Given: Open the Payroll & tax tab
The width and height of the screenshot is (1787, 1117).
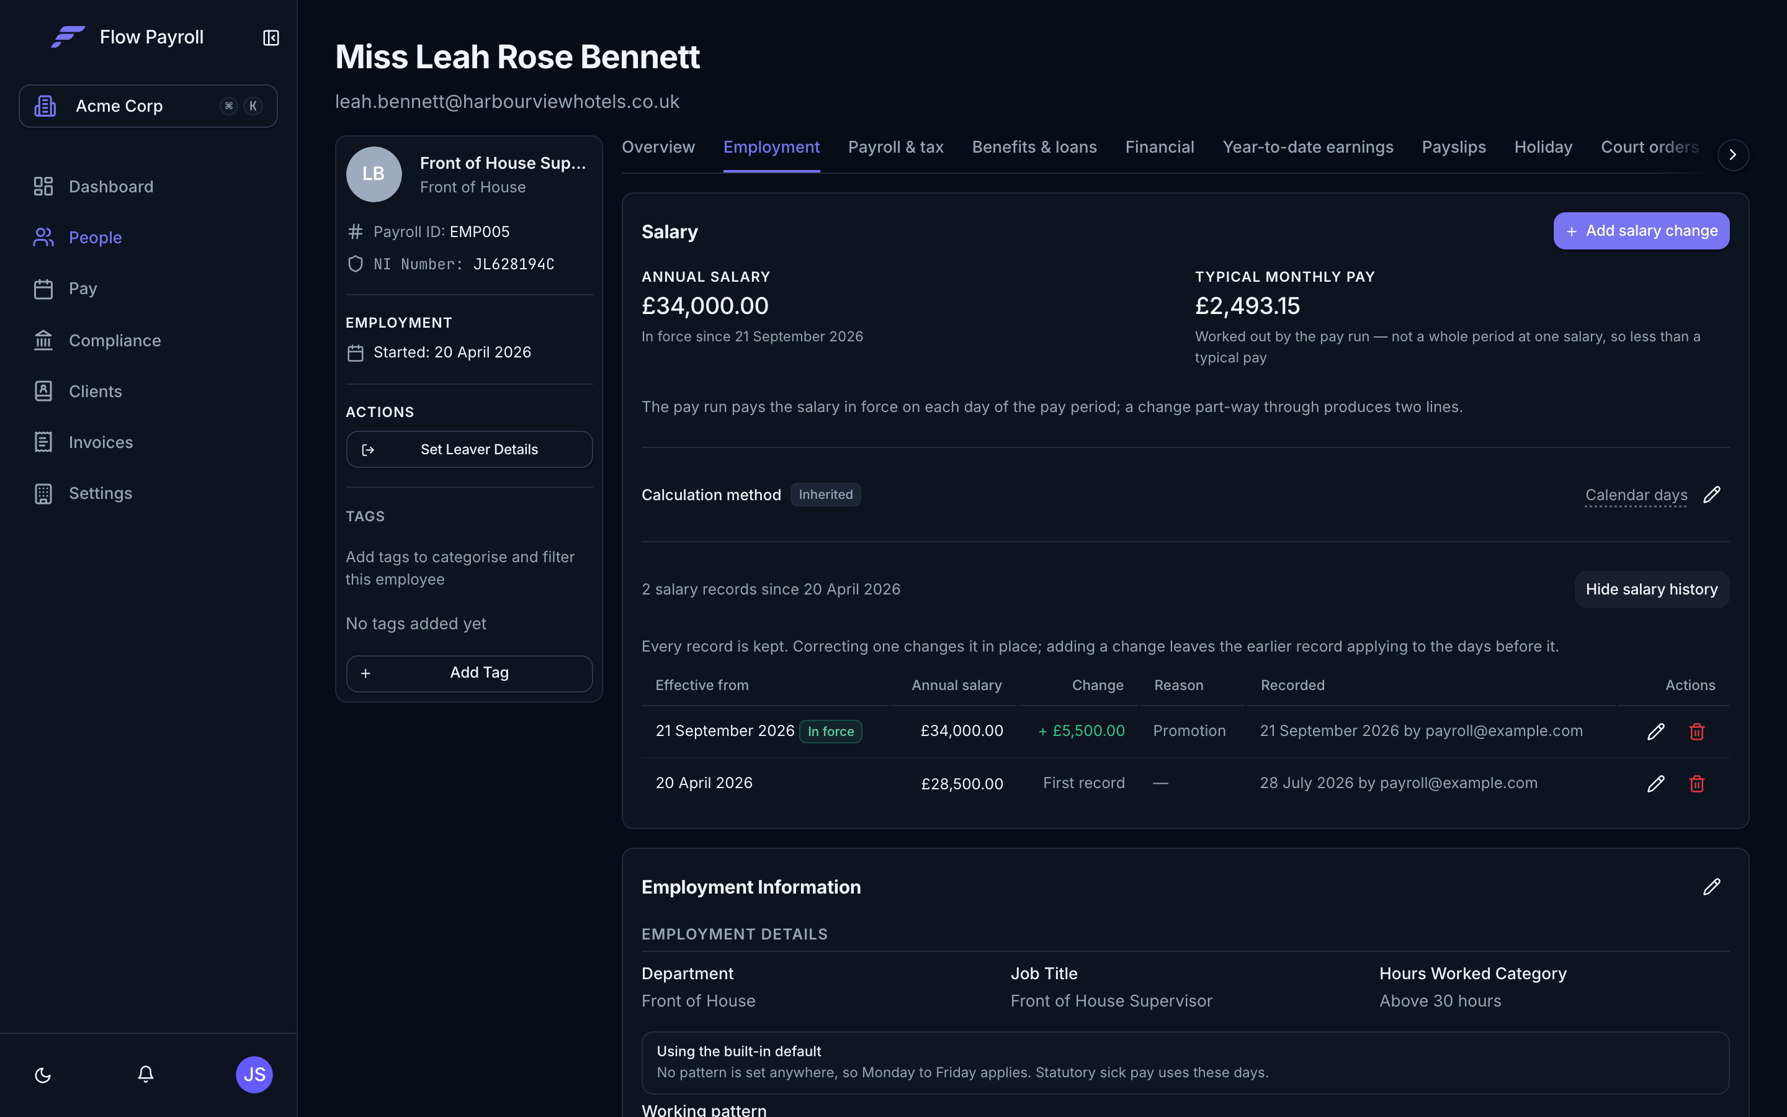Looking at the screenshot, I should (x=895, y=147).
